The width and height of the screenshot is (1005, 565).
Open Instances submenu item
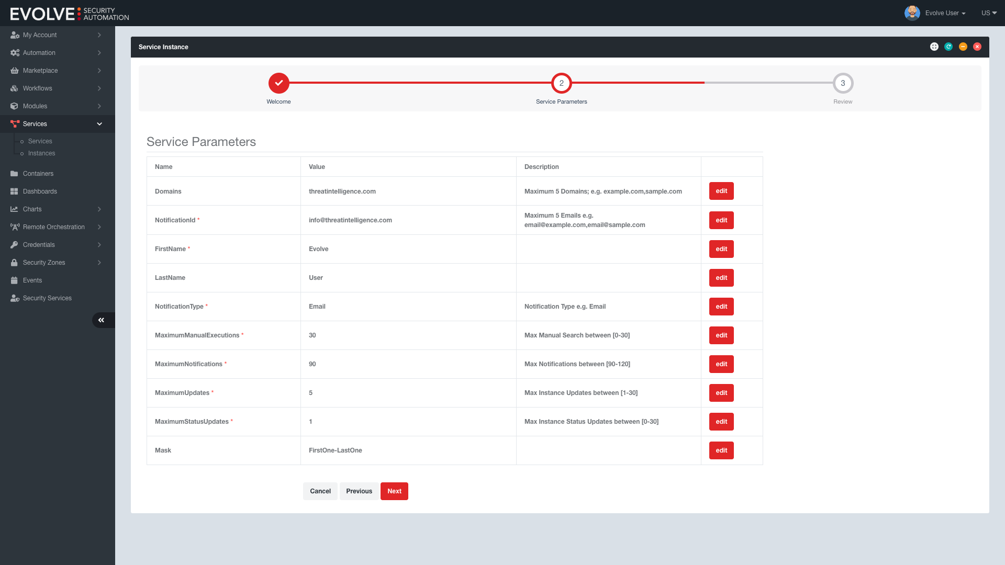(41, 153)
